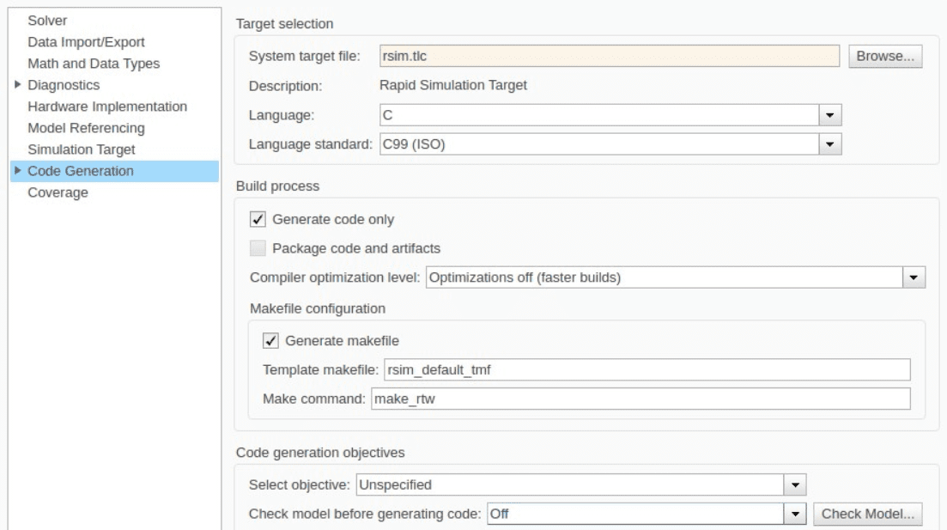Open the Language standard dropdown
Image resolution: width=947 pixels, height=530 pixels.
pyautogui.click(x=829, y=144)
